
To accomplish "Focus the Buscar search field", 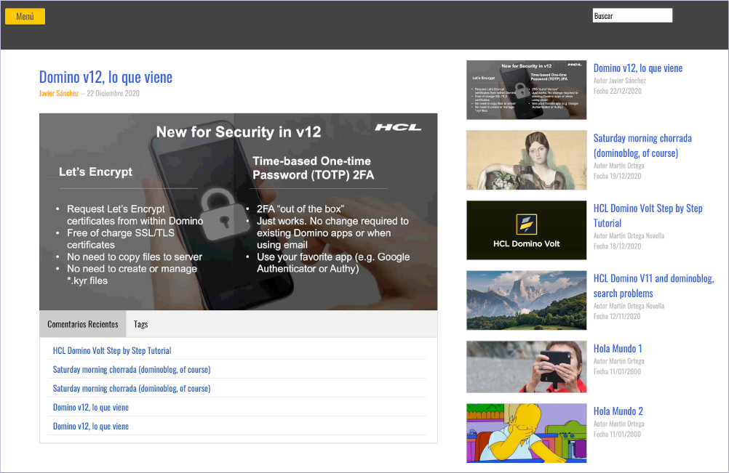I will click(632, 15).
